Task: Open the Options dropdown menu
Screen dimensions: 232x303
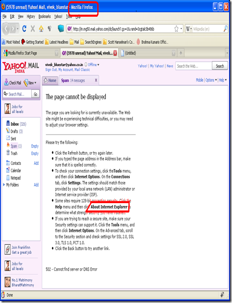Action: (x=211, y=80)
